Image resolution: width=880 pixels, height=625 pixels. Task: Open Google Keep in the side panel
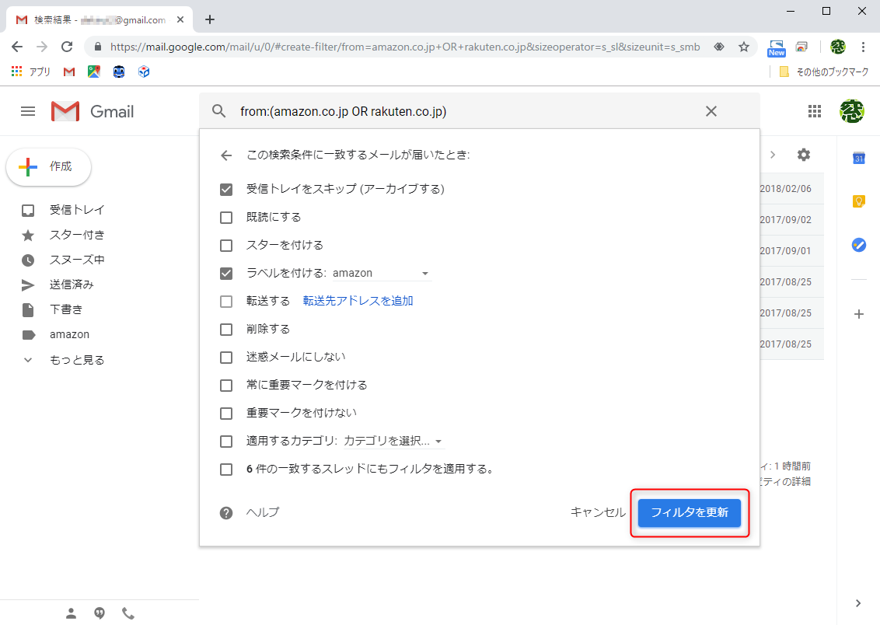858,201
